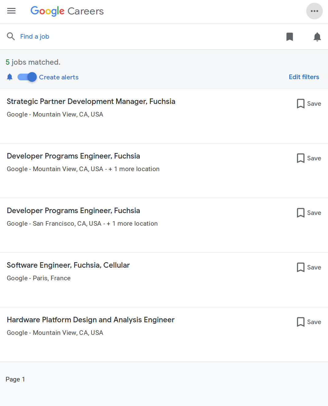The image size is (328, 406).
Task: Open Developer Programs Engineer job in San Francisco
Action: coord(73,211)
